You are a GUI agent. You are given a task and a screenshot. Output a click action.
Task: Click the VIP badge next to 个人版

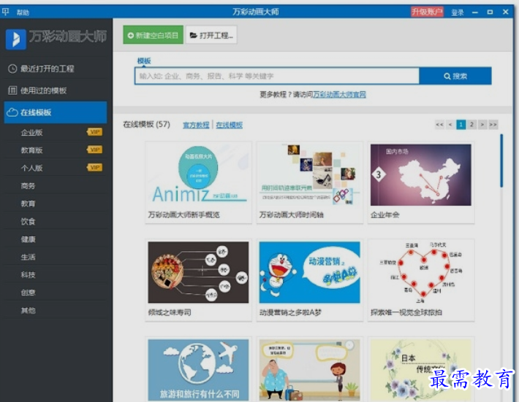tap(95, 168)
